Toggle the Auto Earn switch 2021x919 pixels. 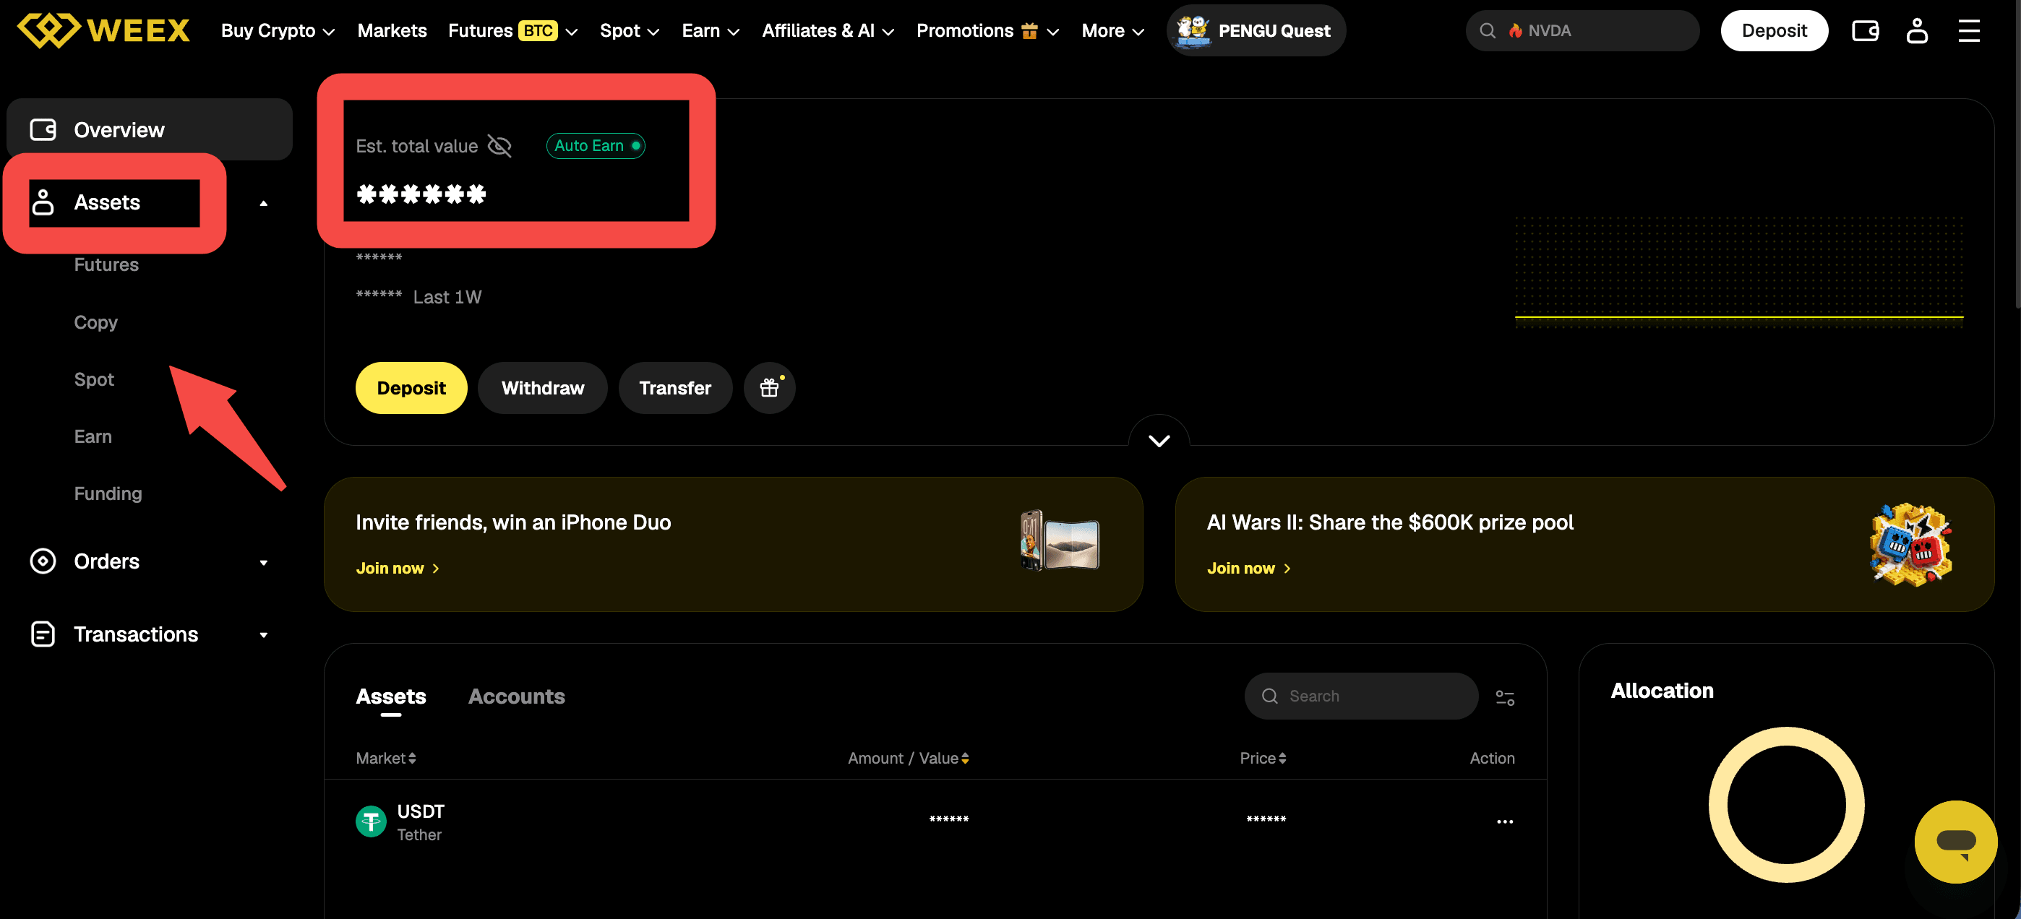coord(596,146)
